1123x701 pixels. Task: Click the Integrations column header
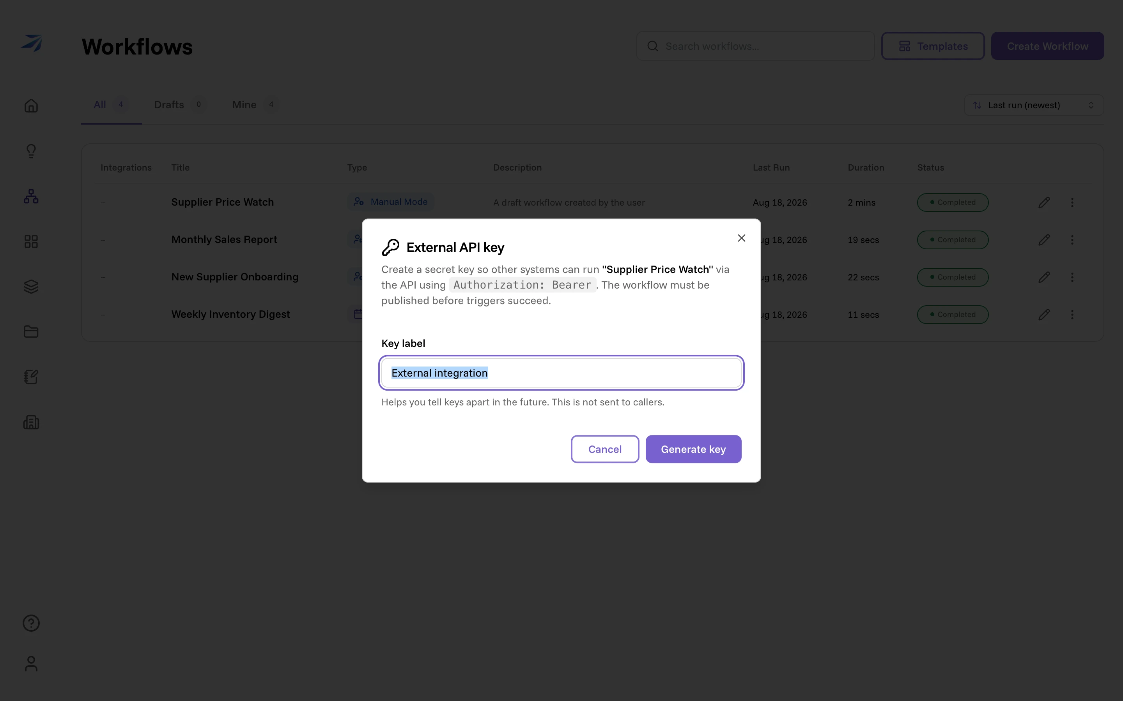pyautogui.click(x=126, y=167)
